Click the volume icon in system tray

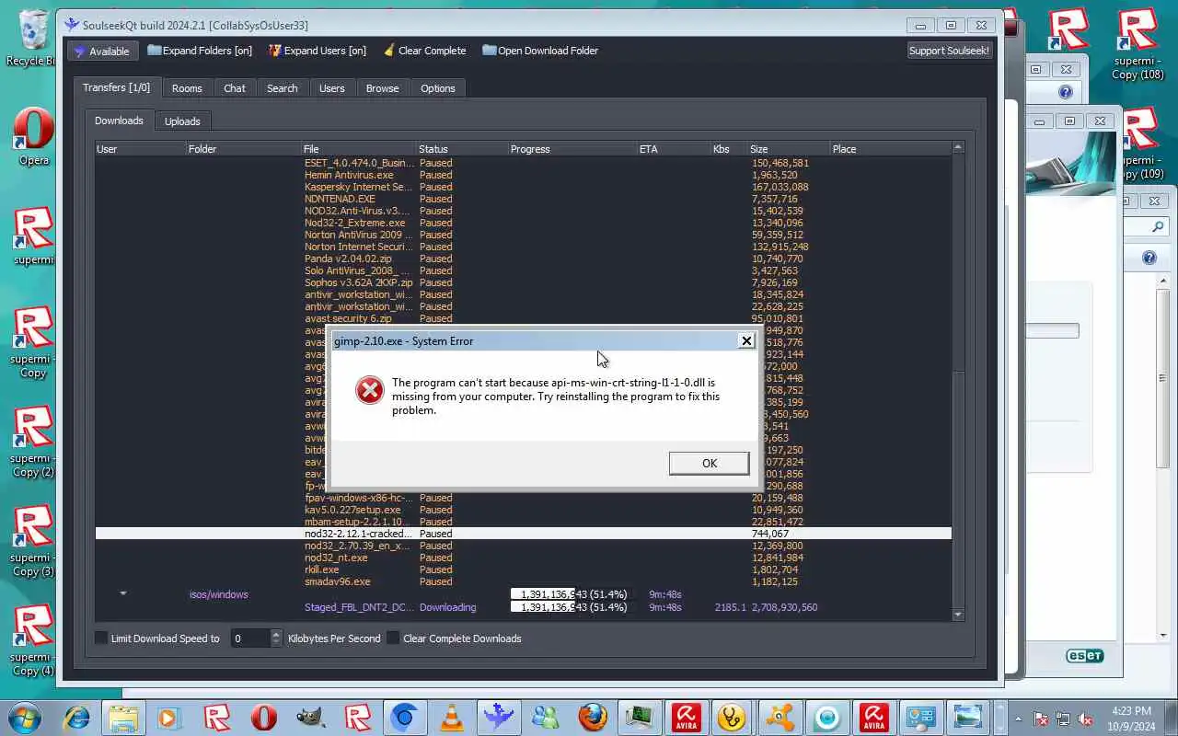coord(1087,719)
